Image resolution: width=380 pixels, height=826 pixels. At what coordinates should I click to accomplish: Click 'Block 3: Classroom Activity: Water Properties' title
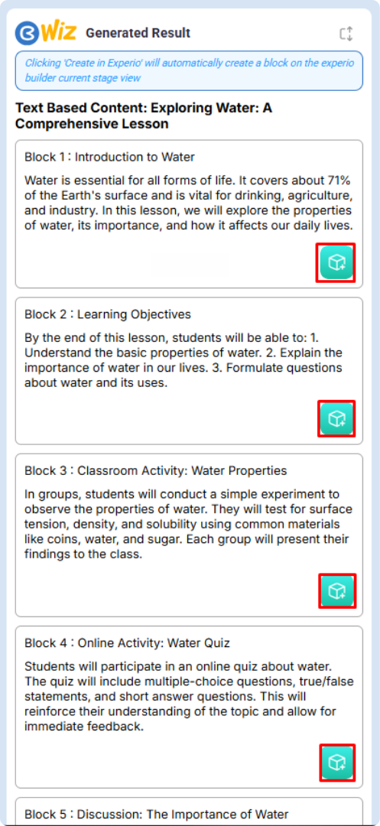pos(156,470)
